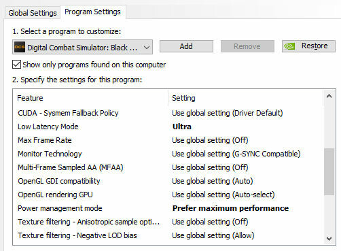This screenshot has height=251, width=341.
Task: Click the Remove button
Action: [x=247, y=46]
